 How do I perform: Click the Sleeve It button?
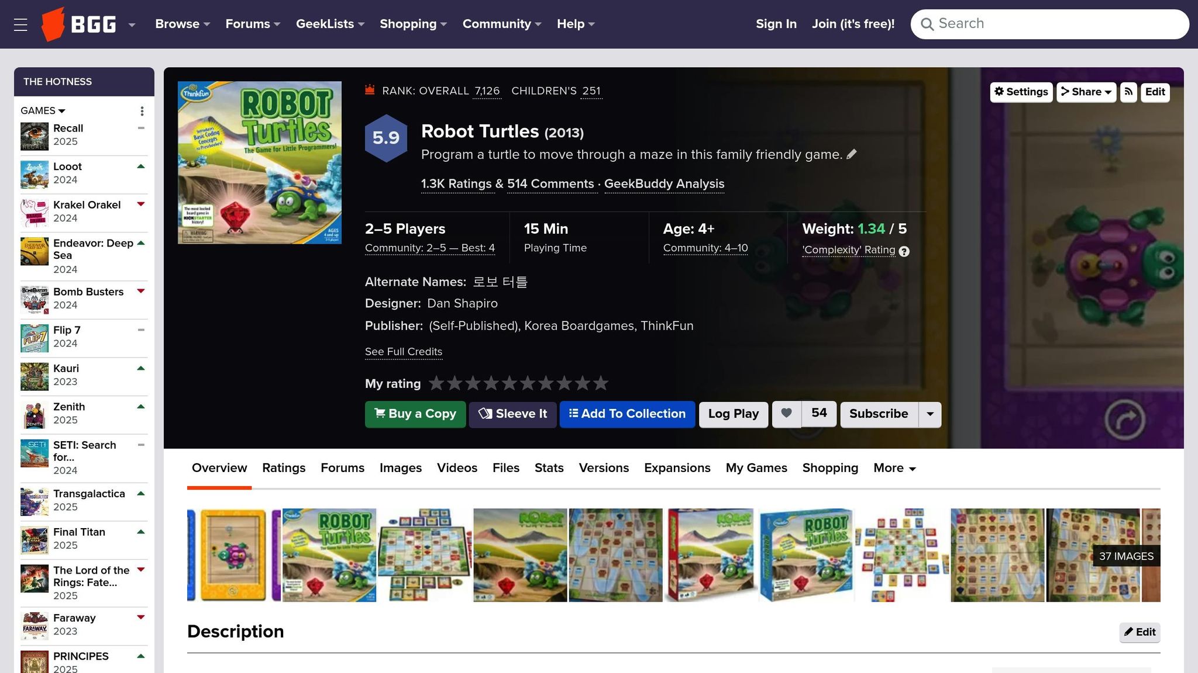click(x=512, y=414)
